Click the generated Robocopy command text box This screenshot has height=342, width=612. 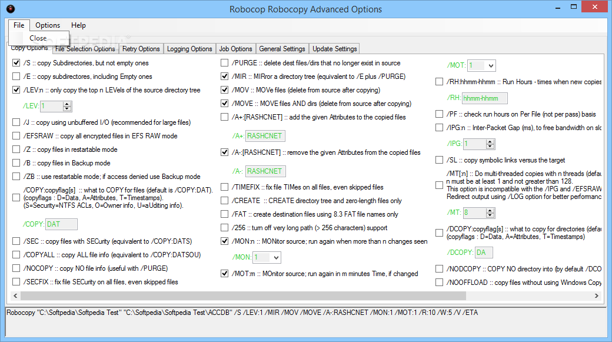pyautogui.click(x=305, y=322)
